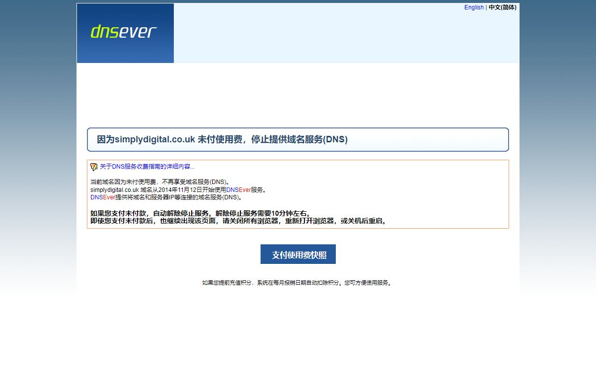Click the bold line 即使您支付未付款后
596x367 pixels.
point(238,221)
